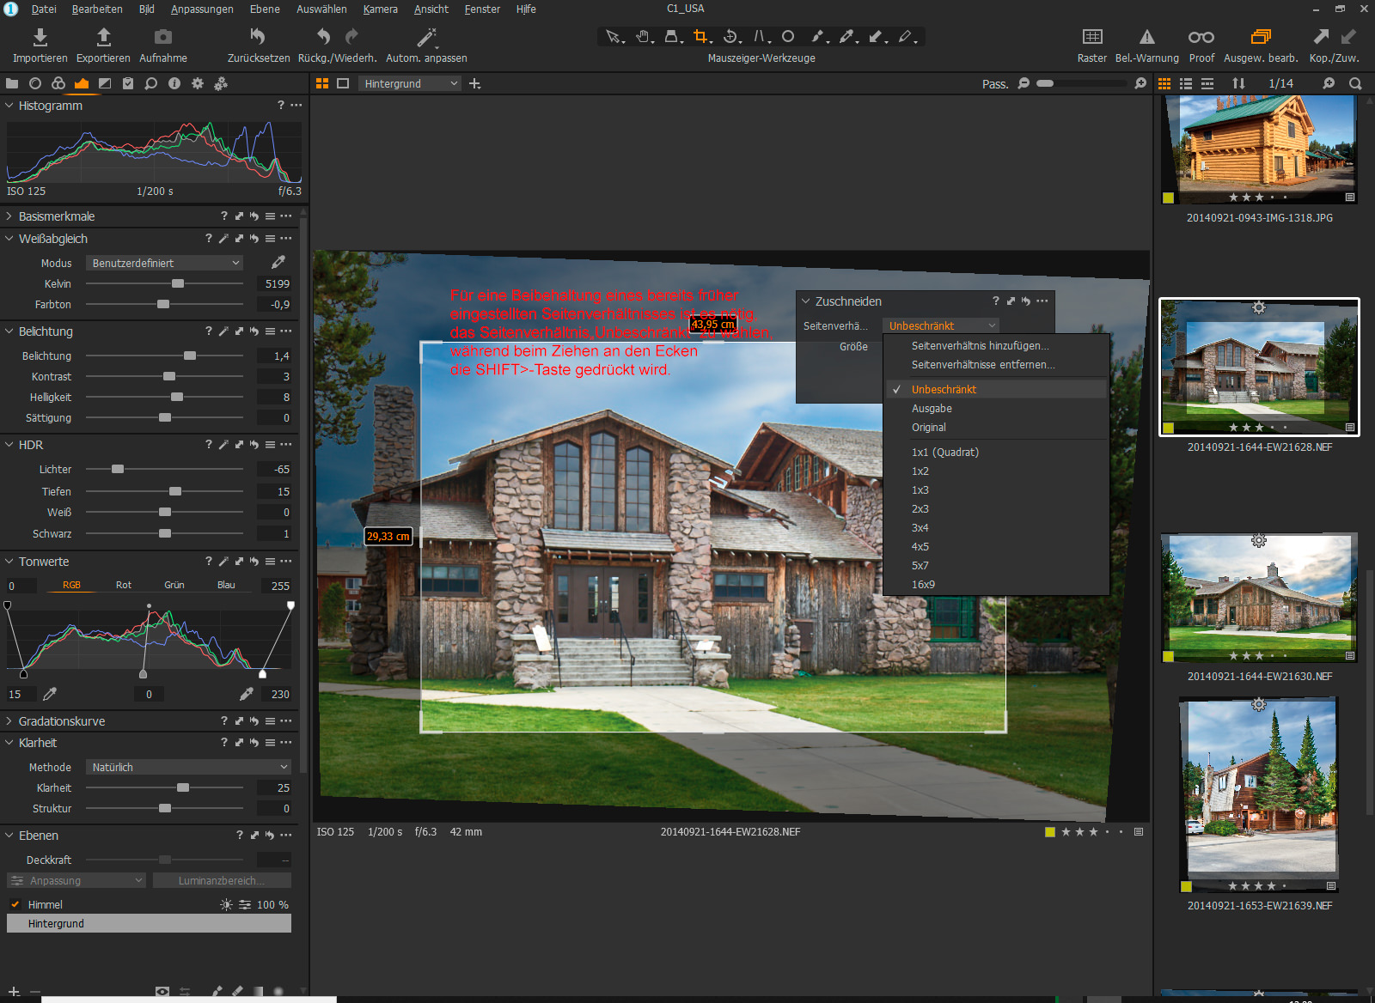Open the clipboard Adjustments tool tab
Screen dimensions: 1375x1003
(128, 83)
